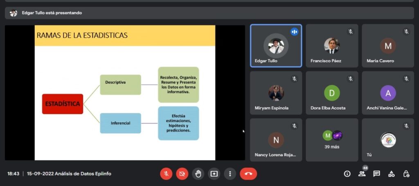Image resolution: width=419 pixels, height=186 pixels.
Task: Select Edgar Tullo's participant tile
Action: point(276,46)
